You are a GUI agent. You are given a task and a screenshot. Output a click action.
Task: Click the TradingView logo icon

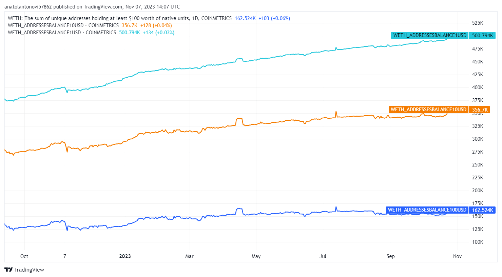[8, 270]
